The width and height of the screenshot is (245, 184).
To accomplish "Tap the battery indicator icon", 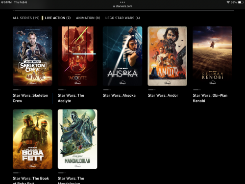I will tap(241, 2).
